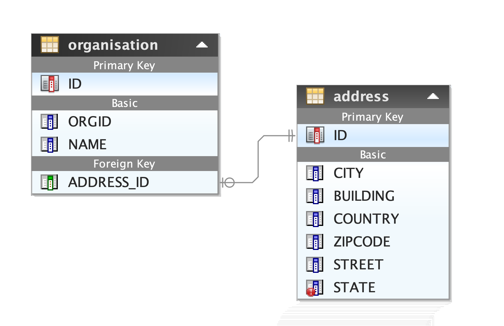Select the organisation Foreign Key section header
504x326 pixels.
(124, 164)
